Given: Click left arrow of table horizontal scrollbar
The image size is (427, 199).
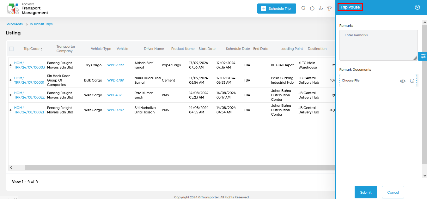Looking at the screenshot, I should (x=11, y=168).
